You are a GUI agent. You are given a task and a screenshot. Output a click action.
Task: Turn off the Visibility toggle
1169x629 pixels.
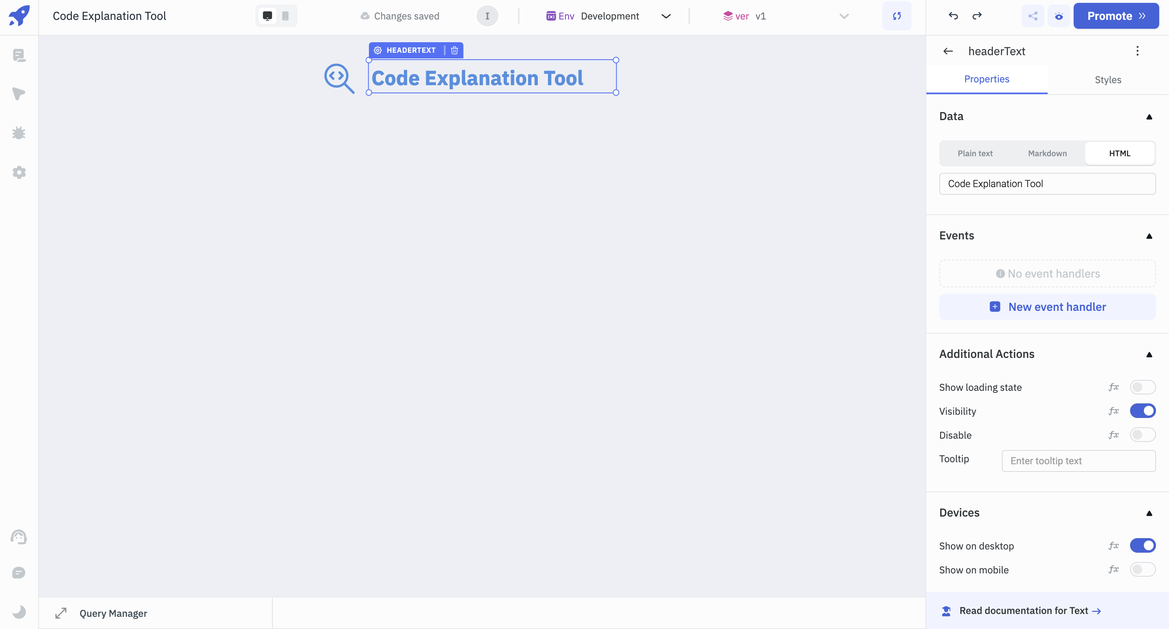coord(1142,411)
